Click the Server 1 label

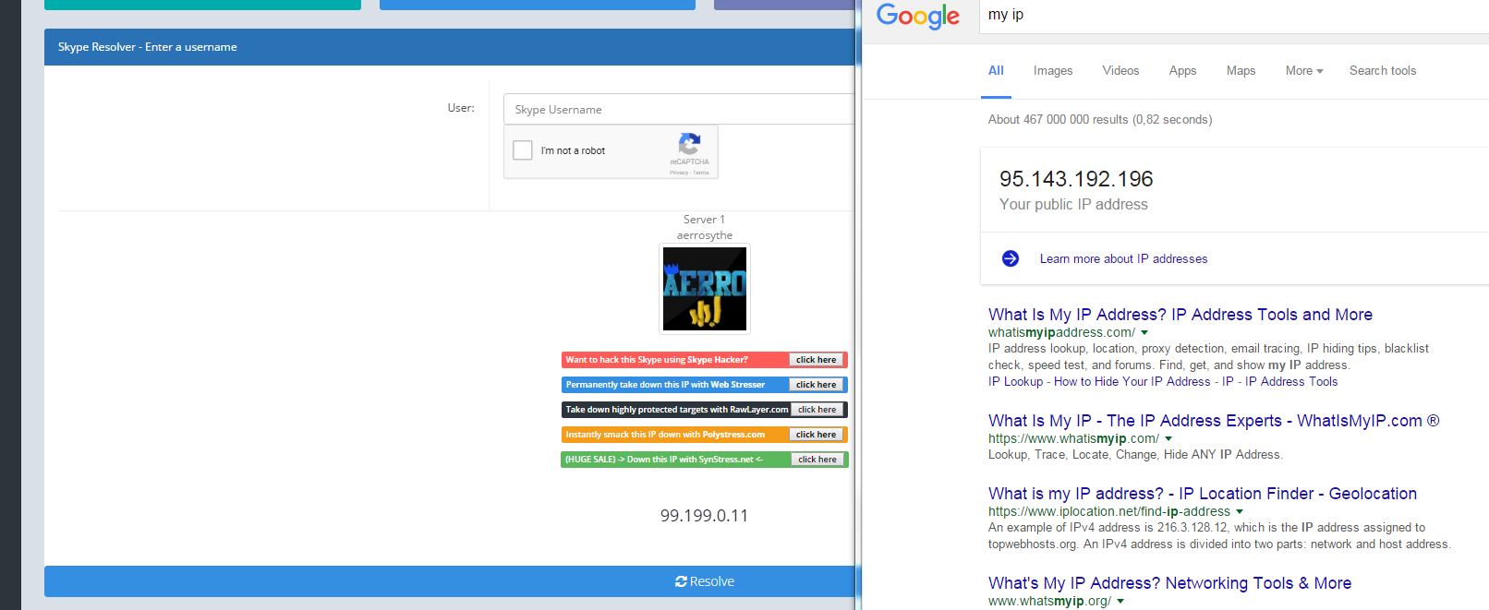pyautogui.click(x=704, y=220)
